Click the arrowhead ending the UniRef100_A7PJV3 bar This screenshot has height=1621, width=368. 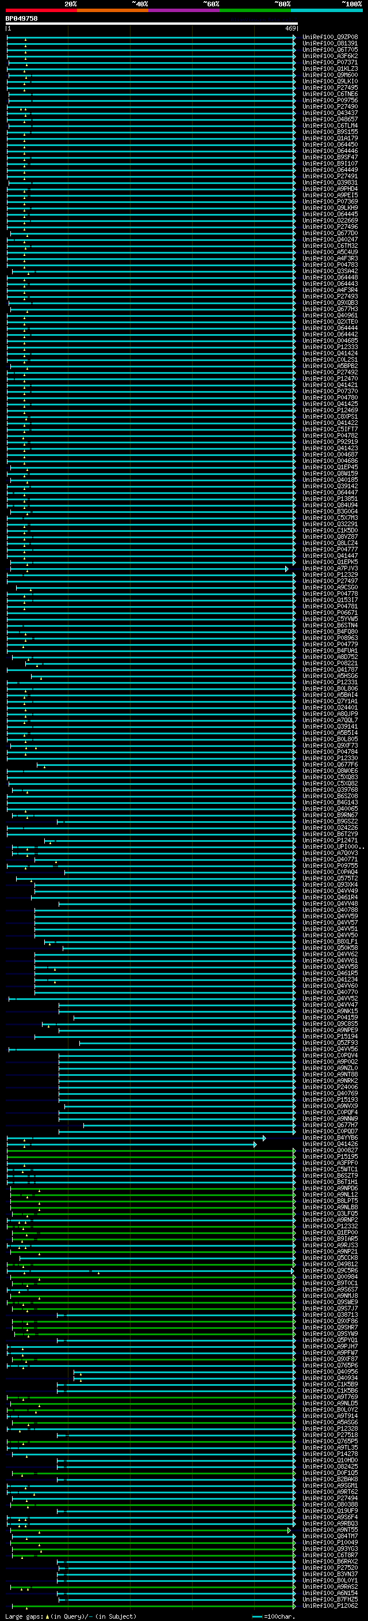pos(287,569)
